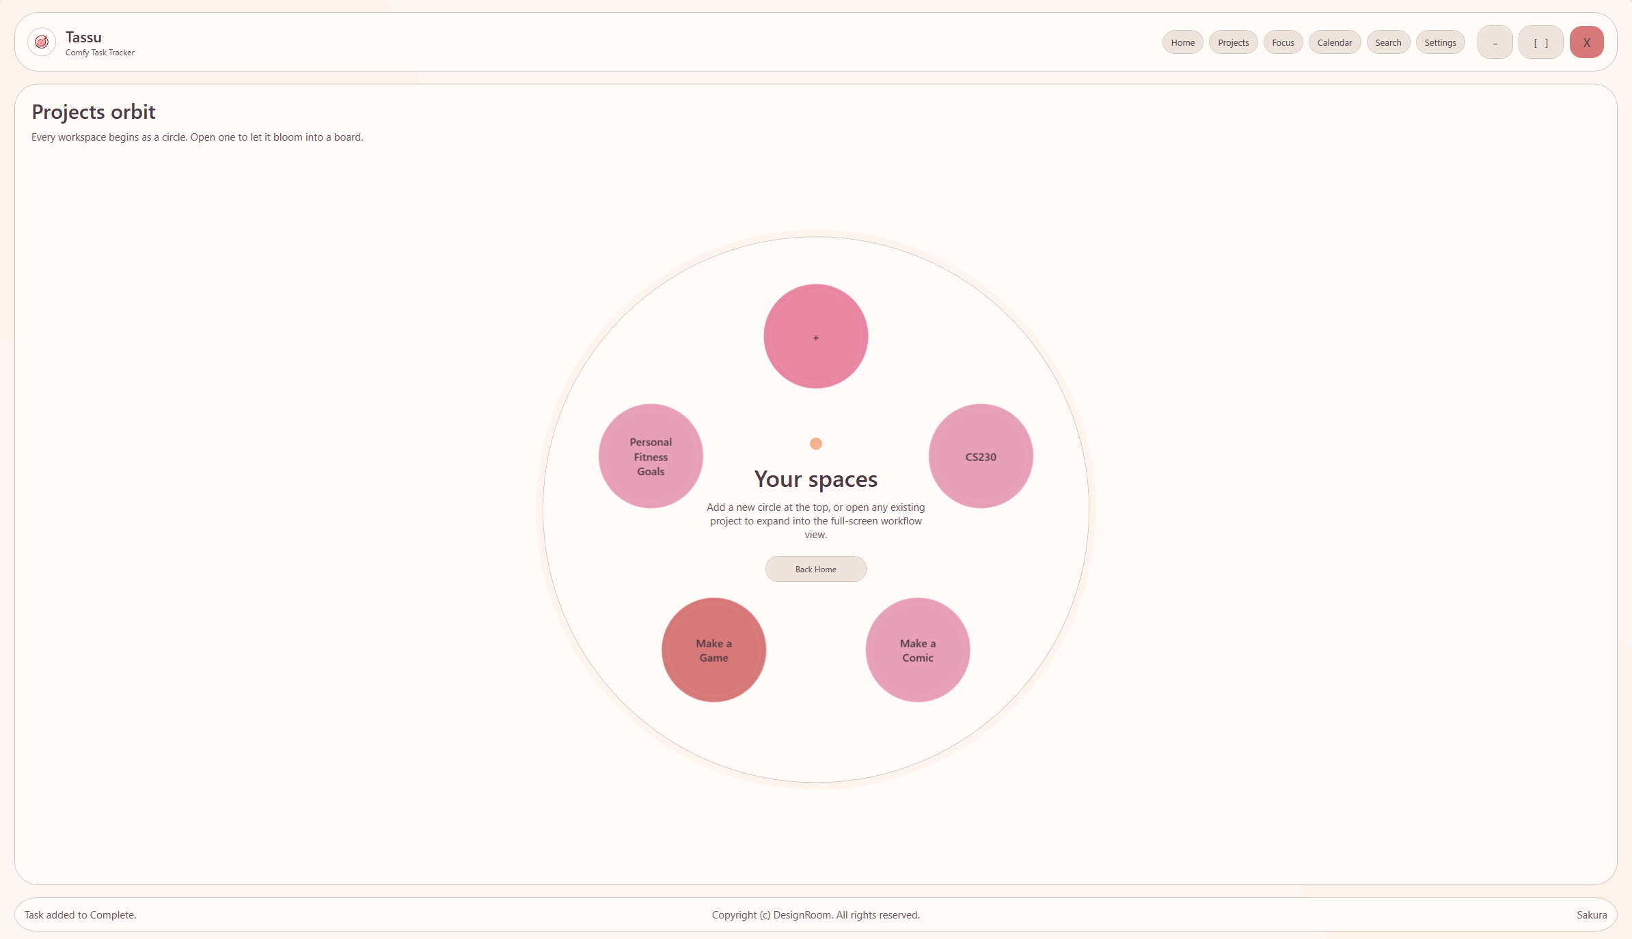Viewport: 1632px width, 939px height.
Task: Click the Sakura theme label in footer
Action: click(x=1591, y=915)
